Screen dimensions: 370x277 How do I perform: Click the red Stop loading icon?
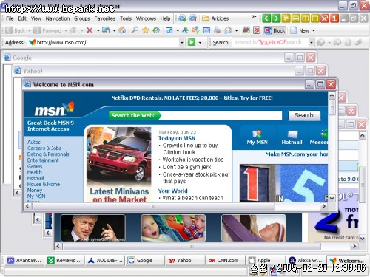click(90, 30)
